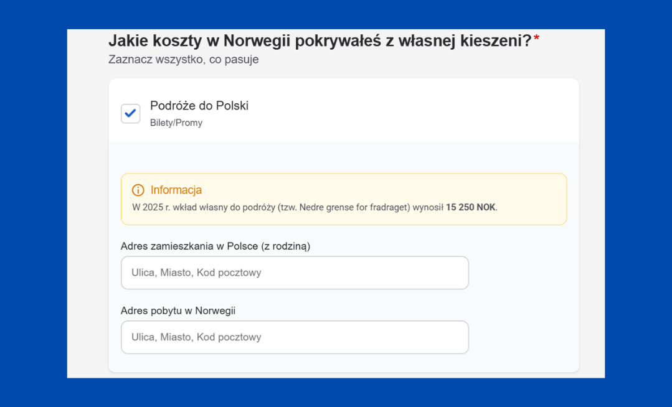Click the '(z rodziną)' part of label
This screenshot has height=407, width=672.
click(x=286, y=246)
